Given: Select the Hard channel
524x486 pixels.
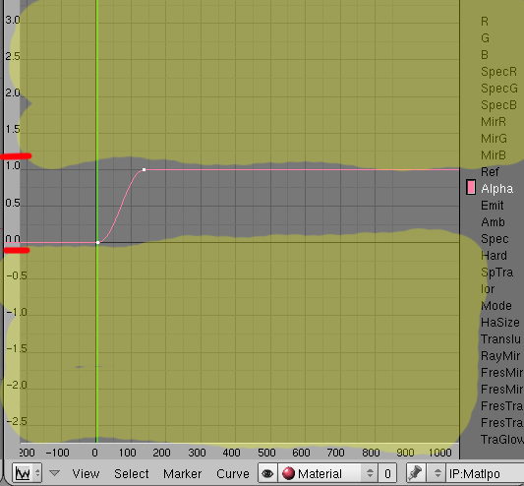Looking at the screenshot, I should 494,256.
